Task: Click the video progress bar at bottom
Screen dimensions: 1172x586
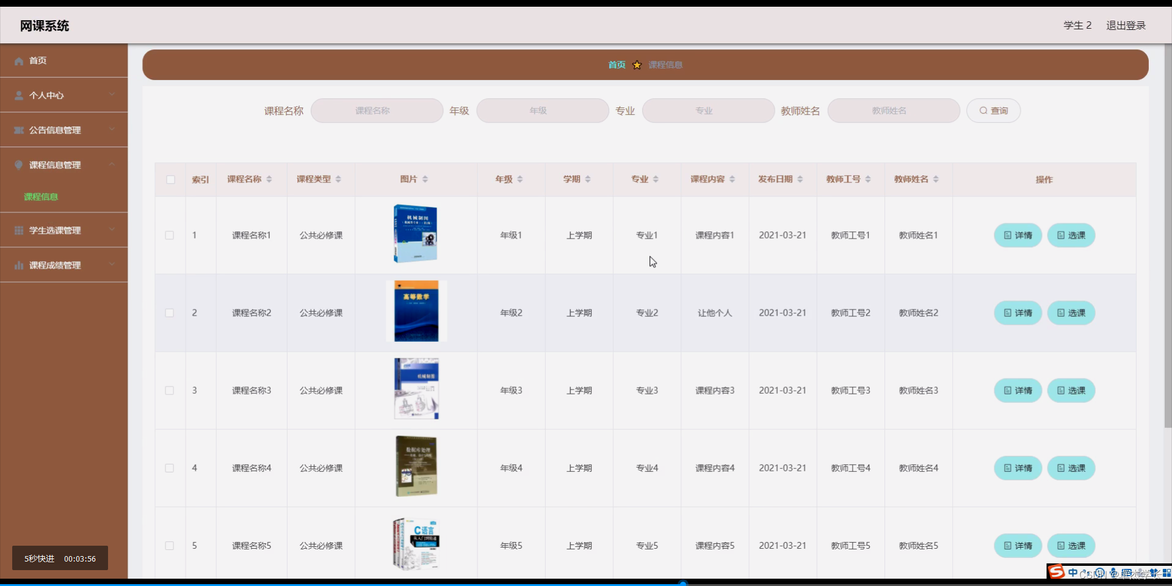Action: [586, 584]
